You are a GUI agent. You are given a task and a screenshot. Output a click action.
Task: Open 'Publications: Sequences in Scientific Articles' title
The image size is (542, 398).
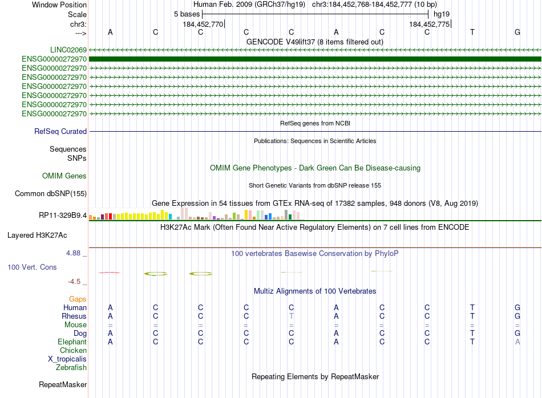point(315,141)
